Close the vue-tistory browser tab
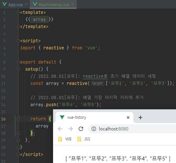The image size is (176, 163). (128, 117)
